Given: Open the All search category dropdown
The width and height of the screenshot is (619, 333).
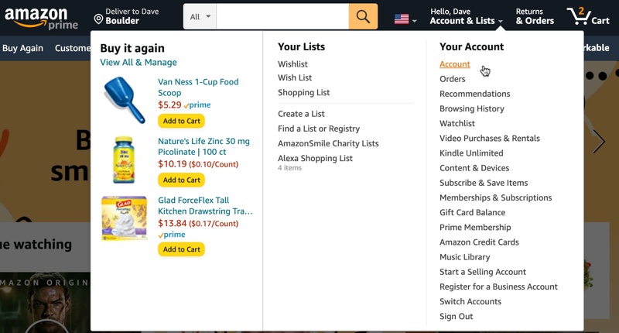Looking at the screenshot, I should (x=200, y=16).
